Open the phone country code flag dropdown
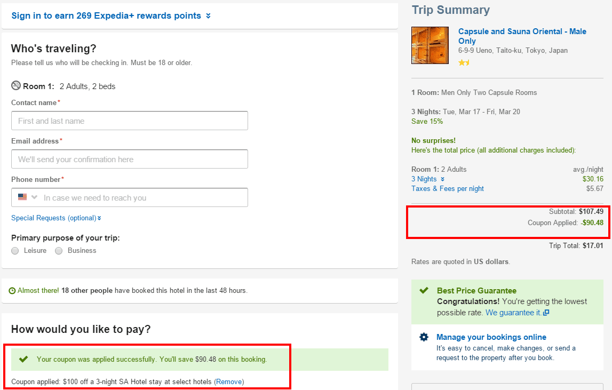 coord(28,197)
